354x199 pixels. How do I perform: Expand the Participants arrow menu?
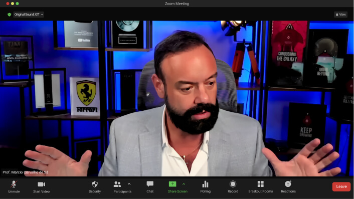coord(129,184)
